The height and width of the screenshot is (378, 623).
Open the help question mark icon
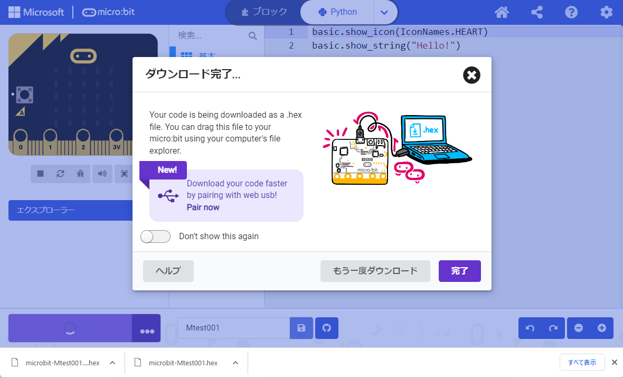click(x=571, y=12)
